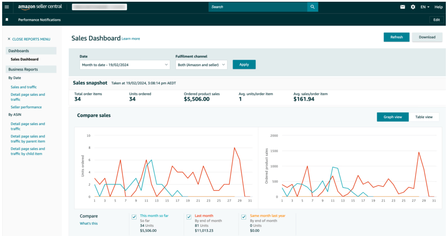Open the Date range dropdown
This screenshot has width=448, height=236.
[125, 64]
